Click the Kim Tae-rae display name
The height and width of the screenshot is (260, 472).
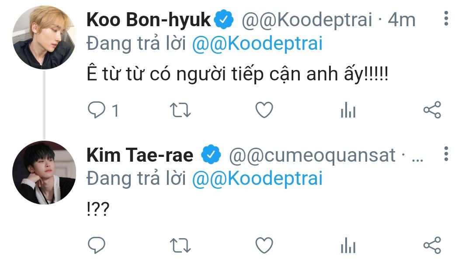point(140,155)
